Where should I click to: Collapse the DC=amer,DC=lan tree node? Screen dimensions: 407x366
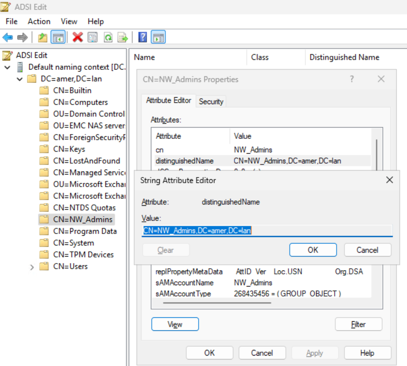19,79
